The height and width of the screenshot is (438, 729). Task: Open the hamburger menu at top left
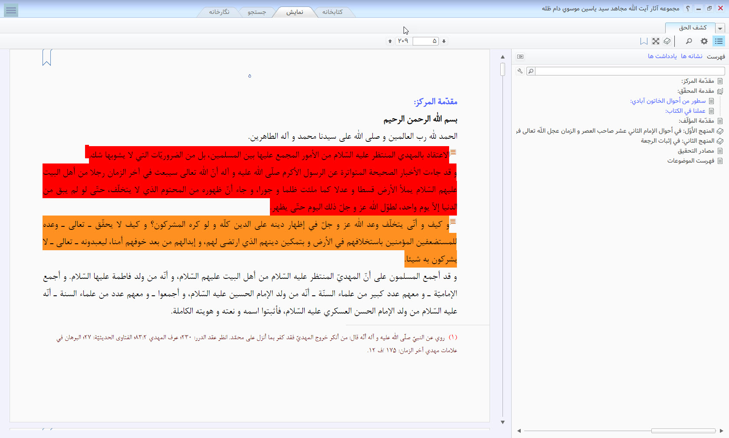click(11, 10)
